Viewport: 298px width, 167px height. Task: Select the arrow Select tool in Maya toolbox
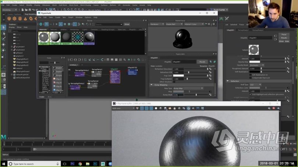4,28
